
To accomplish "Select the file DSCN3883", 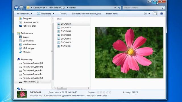I will (x=66, y=35).
